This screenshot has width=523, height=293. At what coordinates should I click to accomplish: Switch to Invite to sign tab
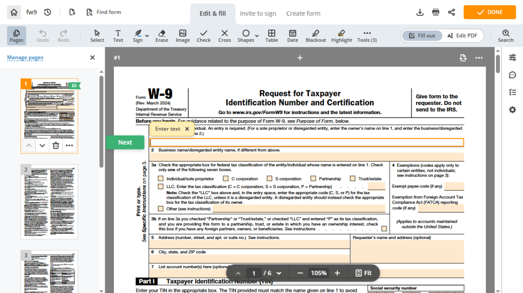(258, 14)
